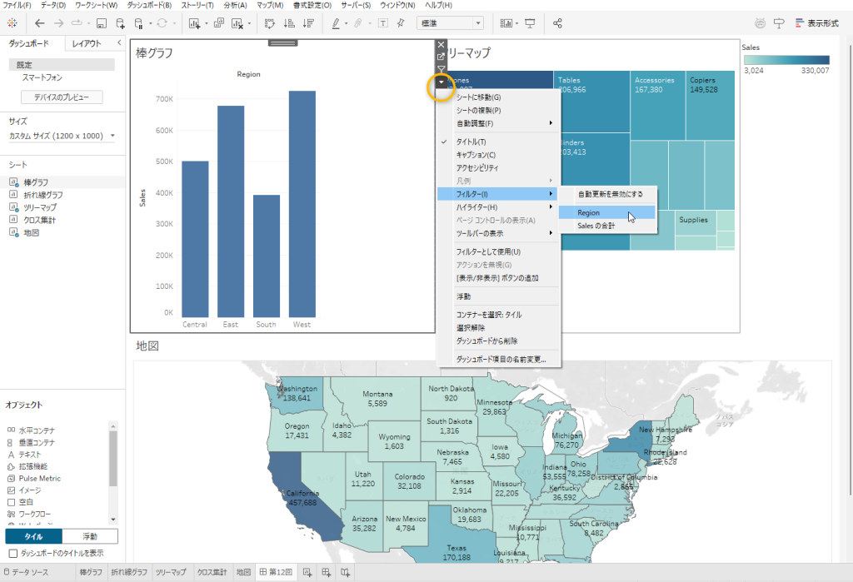Click the save icon in toolbar
Viewport: 853px width, 582px height.
pos(102,23)
